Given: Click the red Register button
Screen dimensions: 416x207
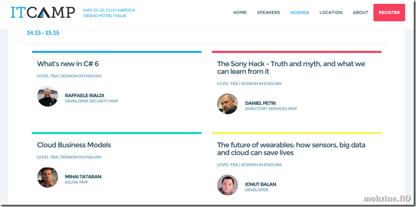Looking at the screenshot, I should 389,13.
